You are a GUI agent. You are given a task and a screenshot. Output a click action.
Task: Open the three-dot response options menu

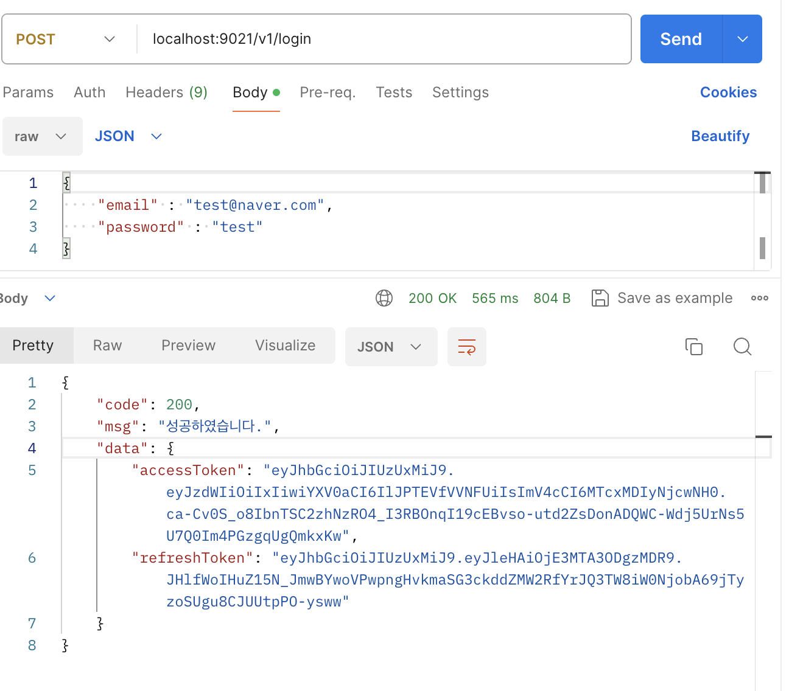(760, 298)
